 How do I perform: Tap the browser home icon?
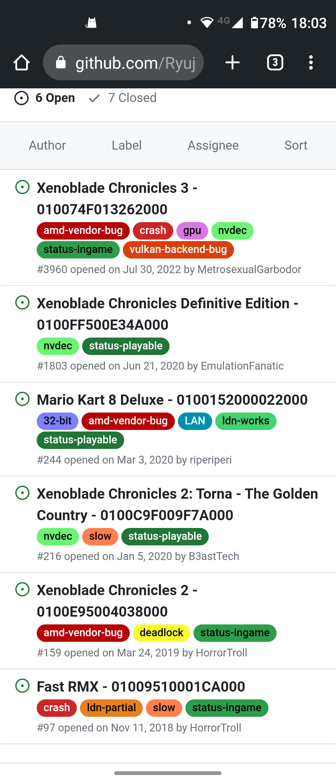coord(21,63)
